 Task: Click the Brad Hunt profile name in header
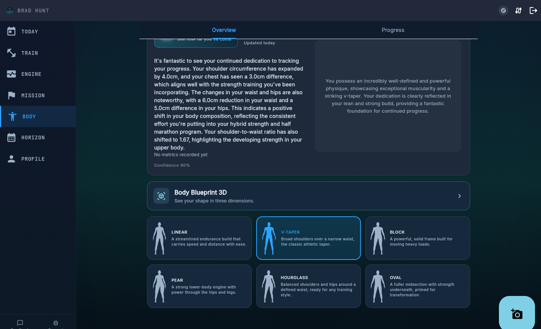(33, 11)
